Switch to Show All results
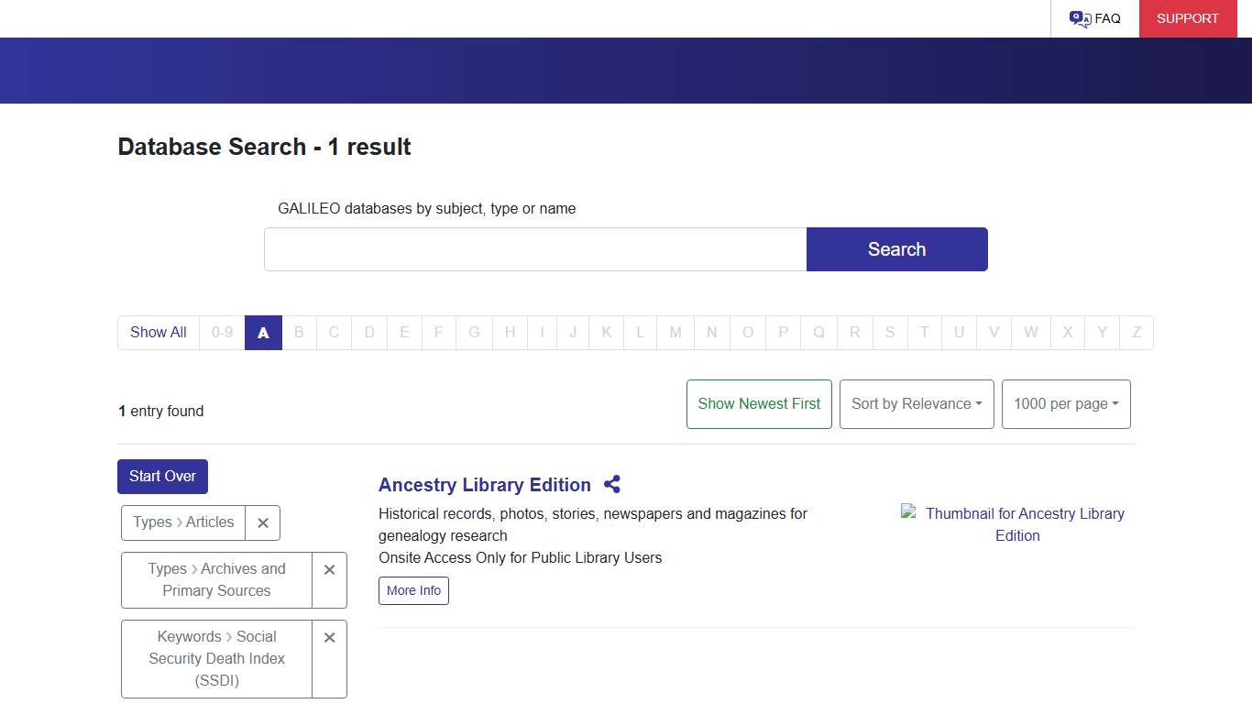This screenshot has height=704, width=1252. point(158,333)
